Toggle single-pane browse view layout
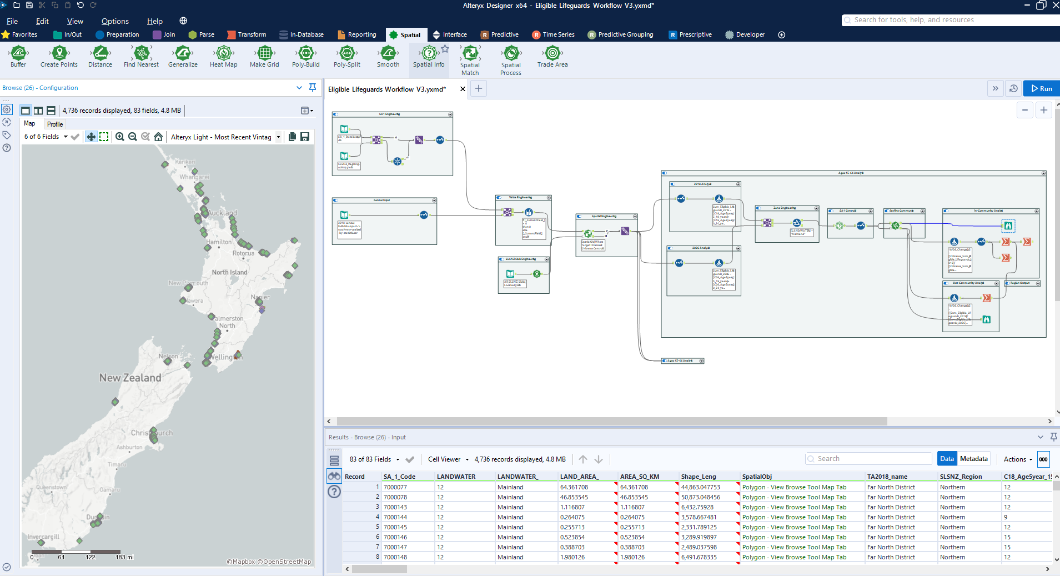The width and height of the screenshot is (1060, 576). click(26, 111)
